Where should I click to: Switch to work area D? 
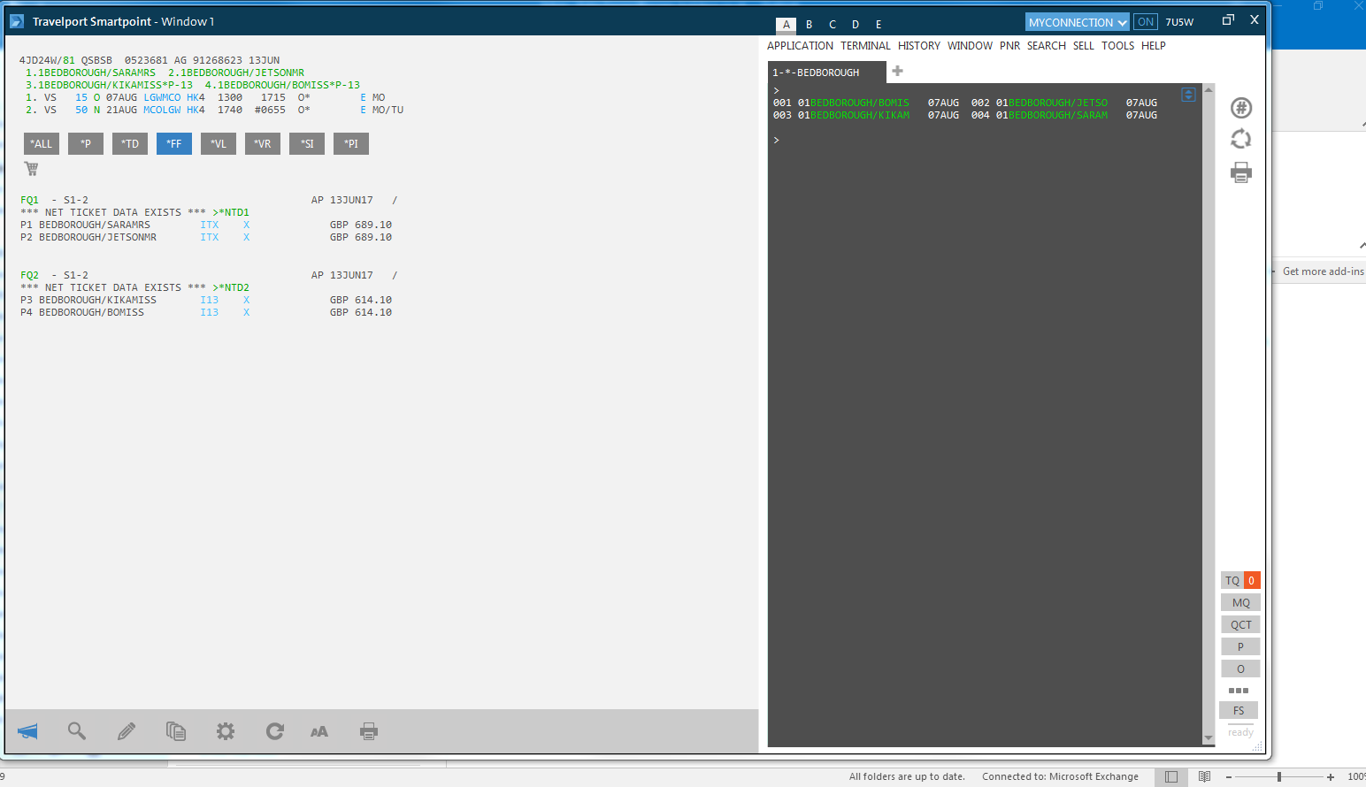point(856,25)
